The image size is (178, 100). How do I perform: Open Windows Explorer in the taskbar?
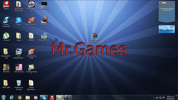28,97
